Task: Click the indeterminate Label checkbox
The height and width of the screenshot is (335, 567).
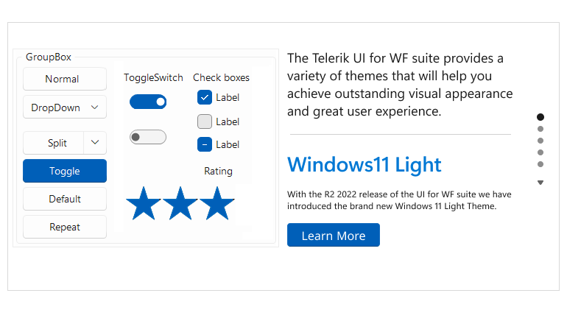Action: point(204,144)
